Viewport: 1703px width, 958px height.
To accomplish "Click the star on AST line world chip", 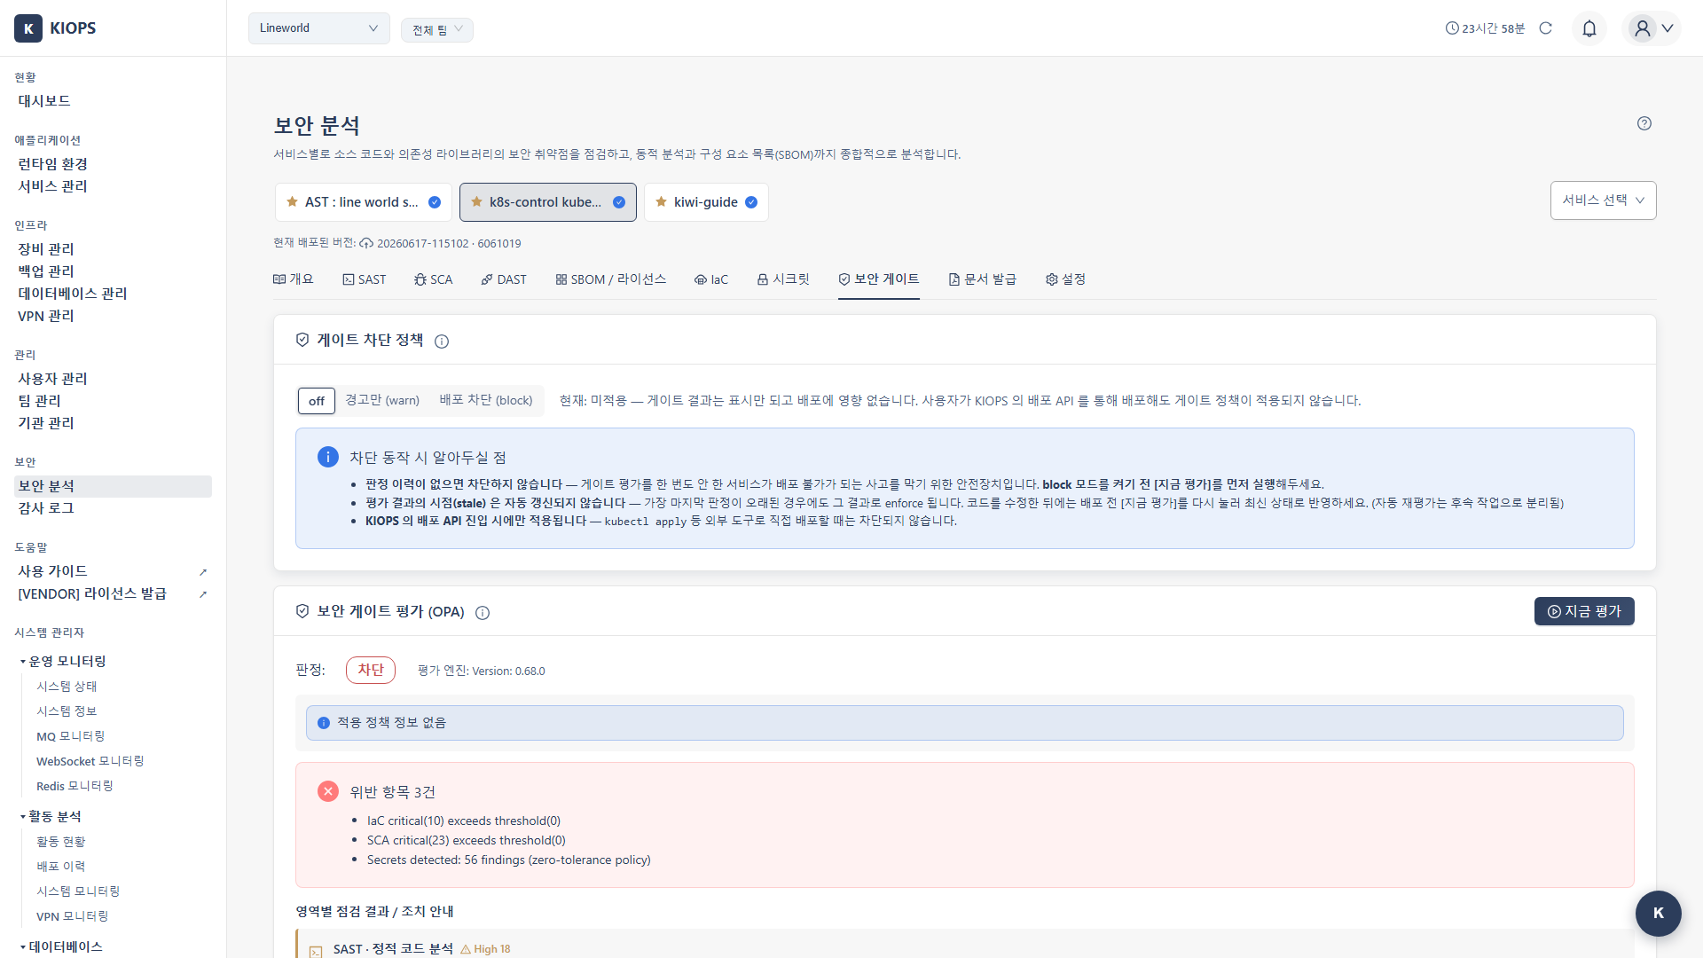I will click(292, 202).
